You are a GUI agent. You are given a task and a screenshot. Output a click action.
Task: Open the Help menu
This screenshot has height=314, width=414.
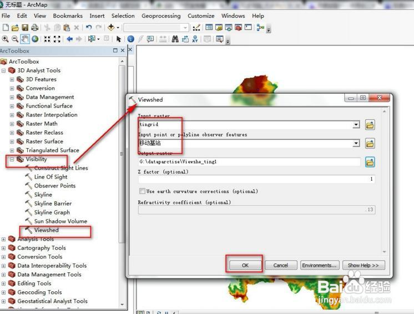(x=258, y=16)
